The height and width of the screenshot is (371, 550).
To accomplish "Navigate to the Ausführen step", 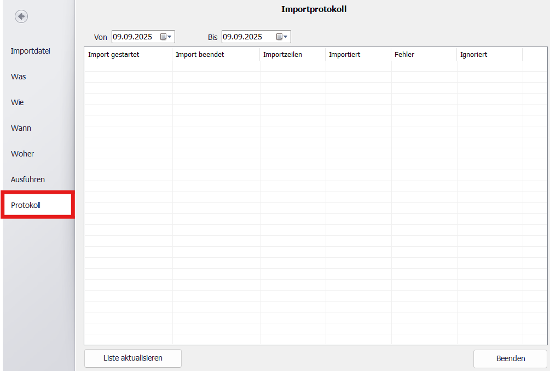I will (x=28, y=179).
